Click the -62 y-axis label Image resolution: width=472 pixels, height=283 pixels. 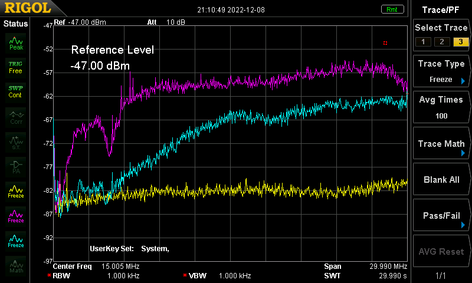click(x=48, y=96)
